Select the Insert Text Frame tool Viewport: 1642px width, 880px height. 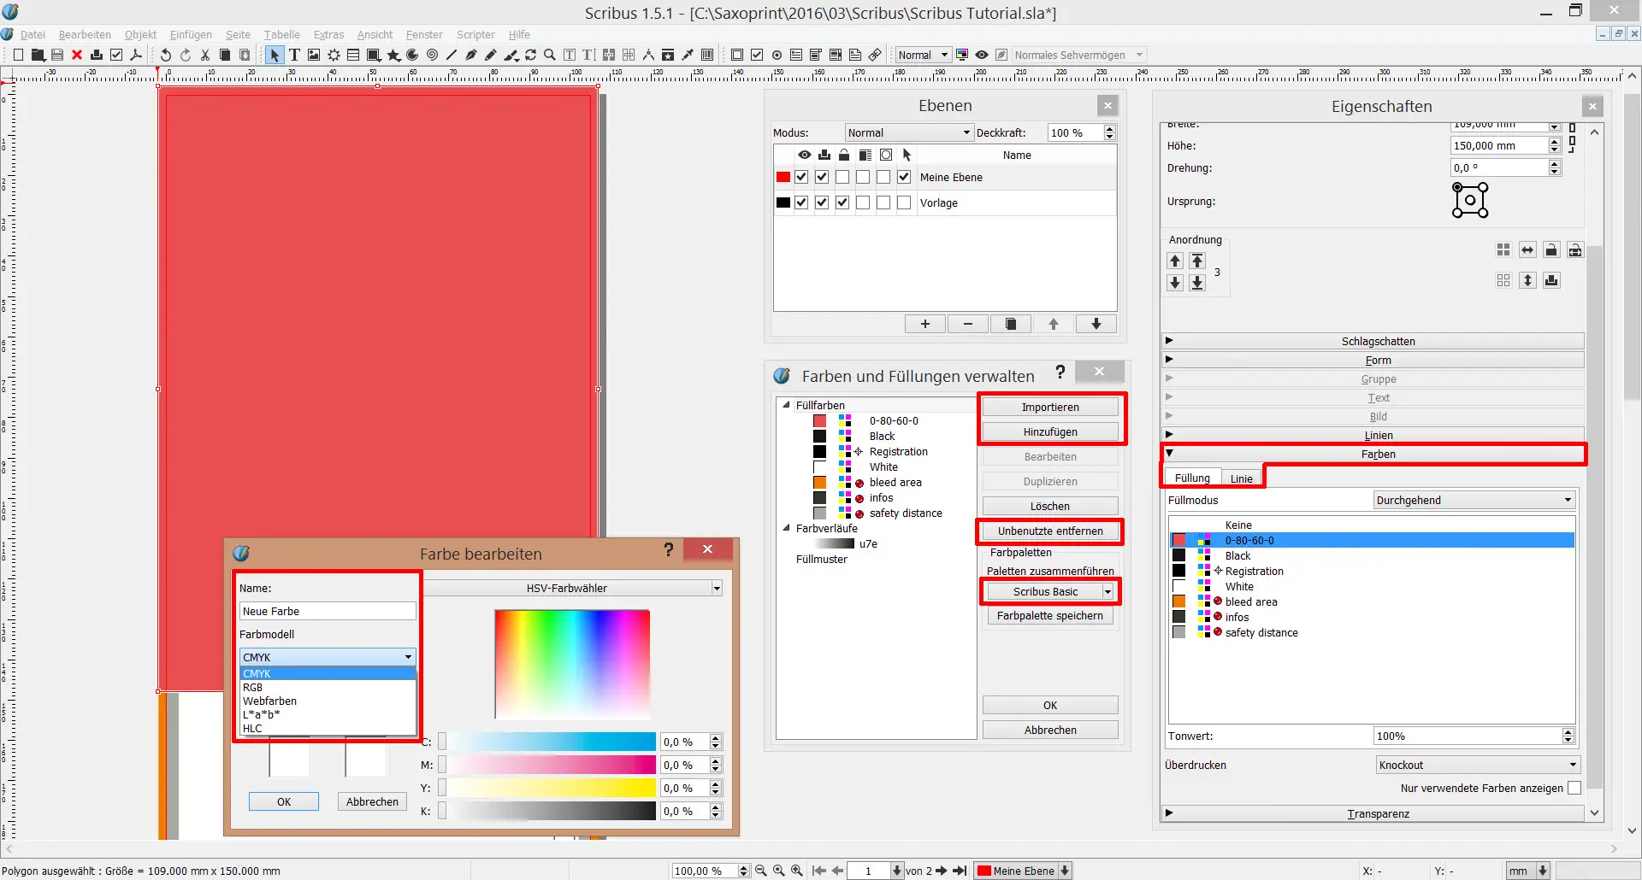coord(295,55)
